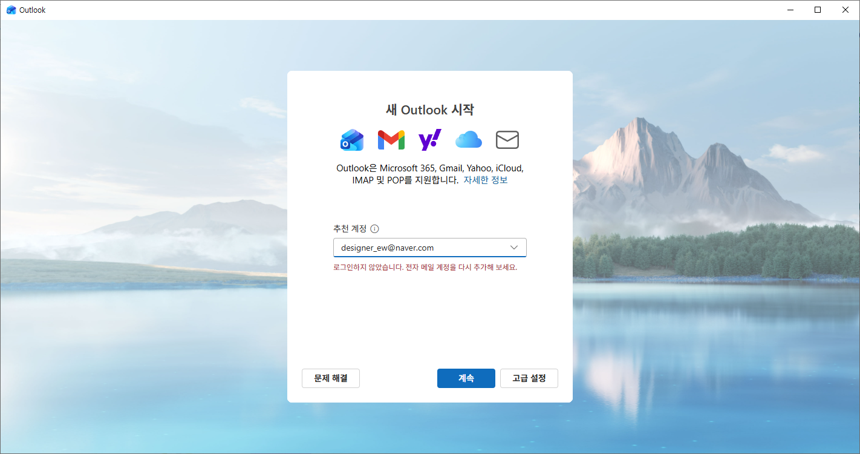The width and height of the screenshot is (860, 454).
Task: Click the info icon beside 추천 계정
Action: (x=374, y=229)
